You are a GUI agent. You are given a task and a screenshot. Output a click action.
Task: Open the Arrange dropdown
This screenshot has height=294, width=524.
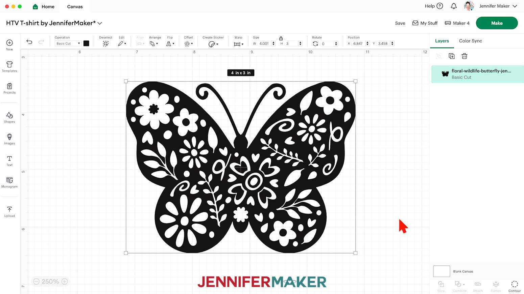[154, 44]
